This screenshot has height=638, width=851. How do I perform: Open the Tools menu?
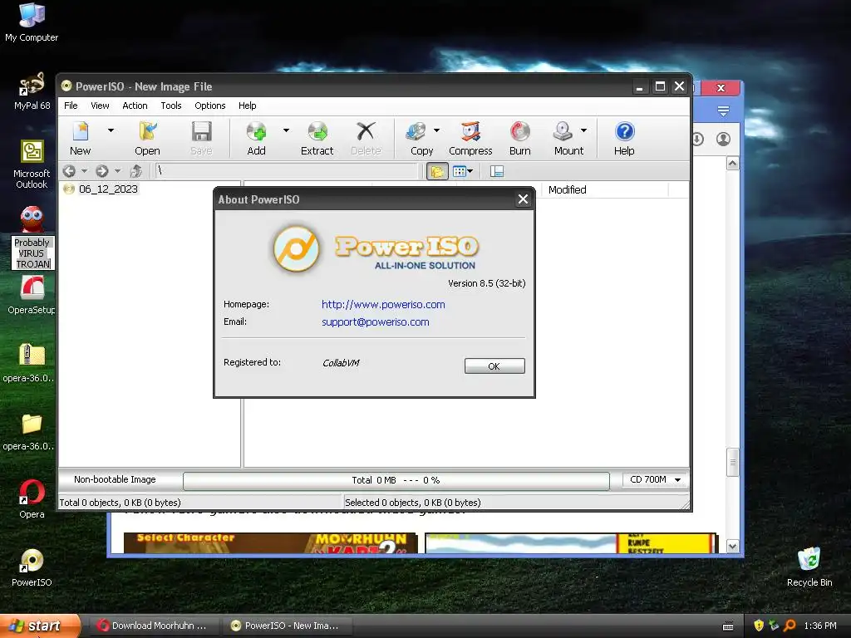click(171, 106)
